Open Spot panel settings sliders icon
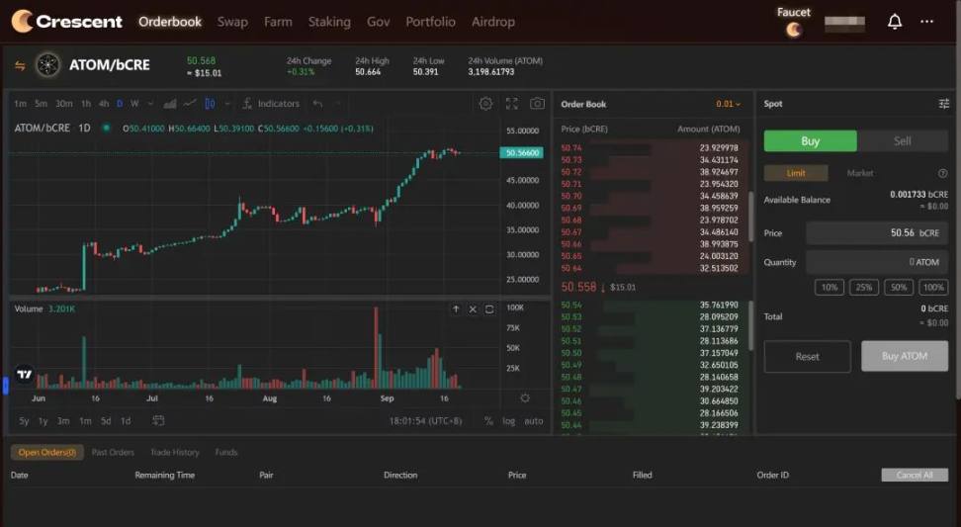Image resolution: width=961 pixels, height=527 pixels. [943, 104]
